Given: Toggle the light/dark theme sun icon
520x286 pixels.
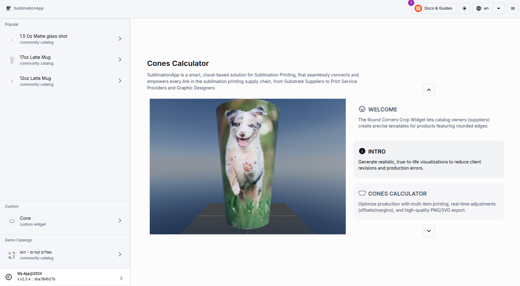Looking at the screenshot, I should tap(464, 8).
